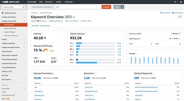Open the FR language selector
Viewport: 184px width, 101px height.
(176, 2)
